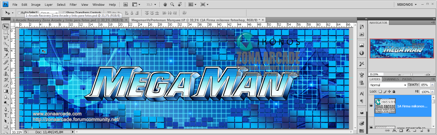Toggle visibility of www.zonaarcade layer

pos(371,127)
